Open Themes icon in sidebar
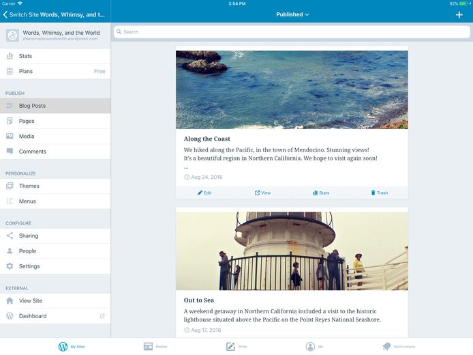Image resolution: width=473 pixels, height=355 pixels. [10, 186]
